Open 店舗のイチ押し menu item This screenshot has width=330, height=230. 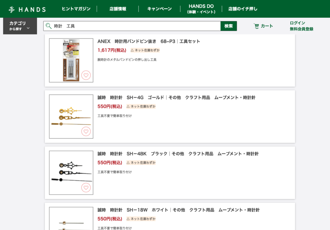(243, 9)
